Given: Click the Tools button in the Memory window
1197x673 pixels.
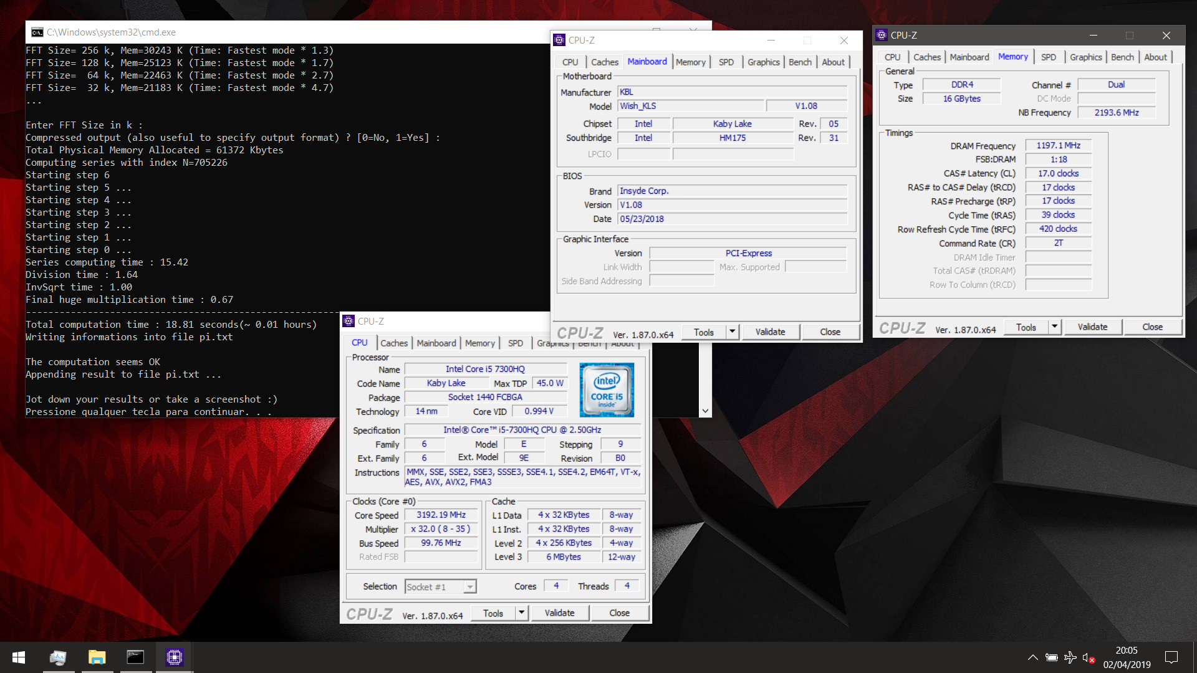Looking at the screenshot, I should point(1026,327).
